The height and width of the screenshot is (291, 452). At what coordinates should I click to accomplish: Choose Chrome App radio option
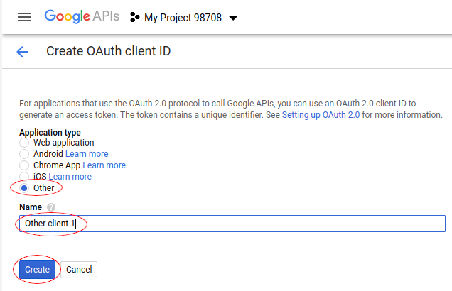pos(24,165)
